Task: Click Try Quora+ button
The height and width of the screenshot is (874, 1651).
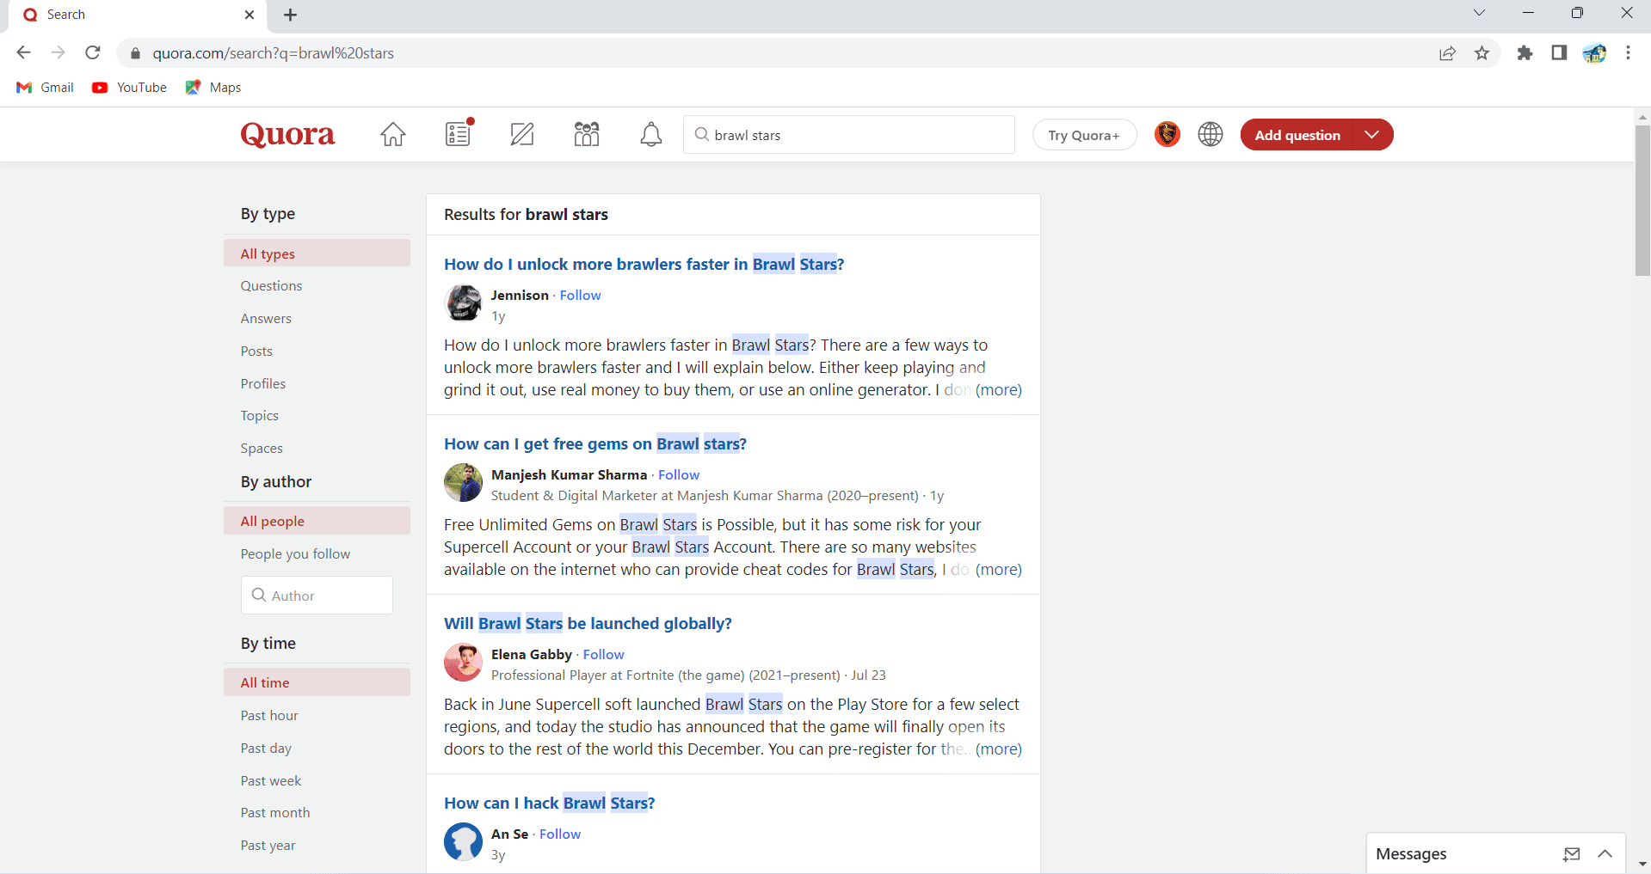Action: tap(1084, 135)
